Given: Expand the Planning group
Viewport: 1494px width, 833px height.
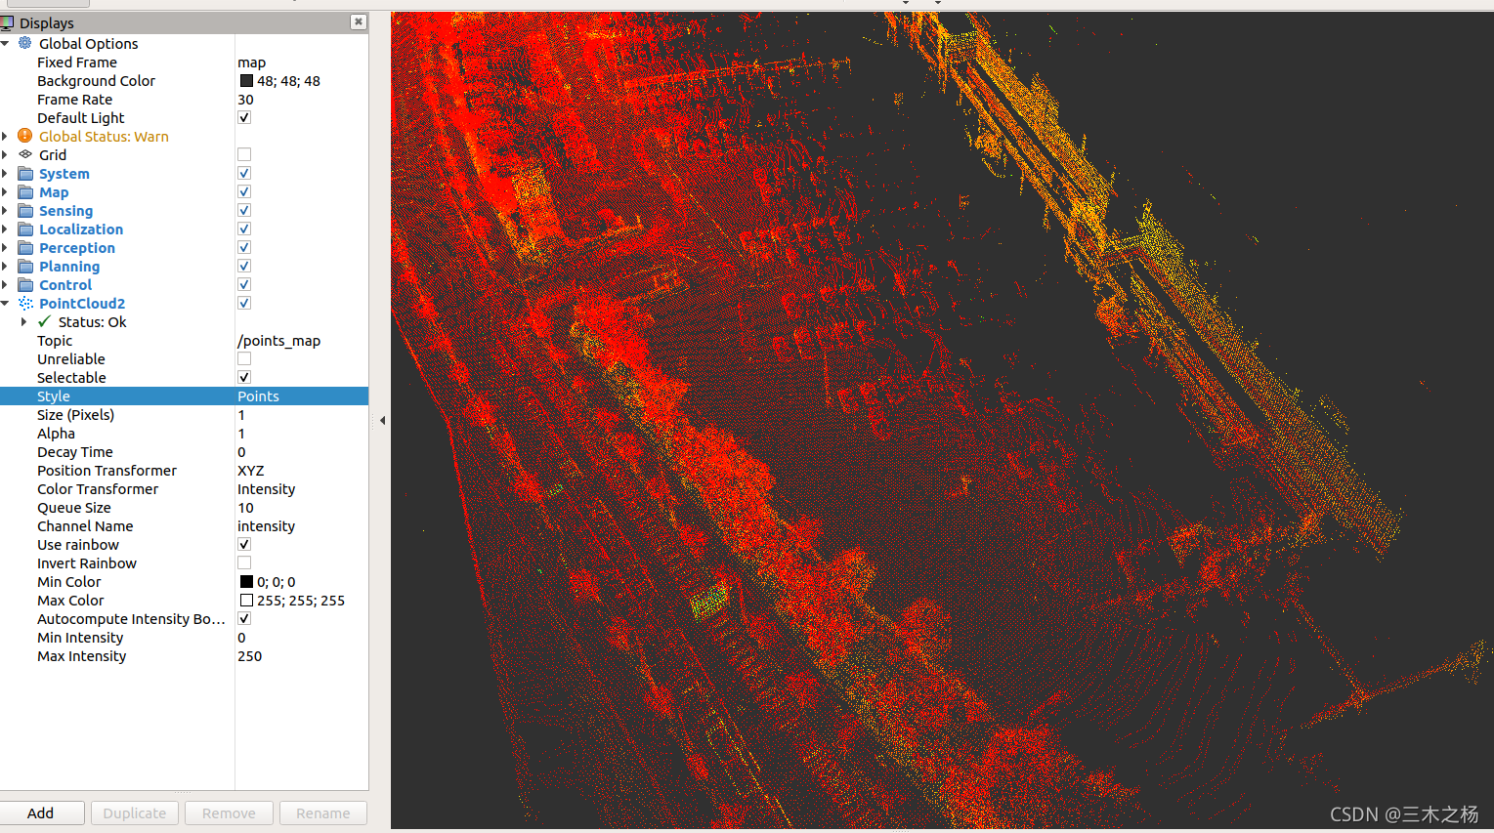Looking at the screenshot, I should point(5,266).
